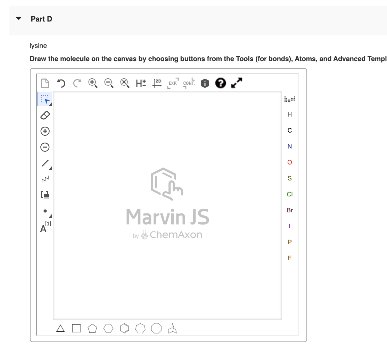This screenshot has height=347, width=387.
Task: Select the radical dot tool
Action: pyautogui.click(x=45, y=211)
